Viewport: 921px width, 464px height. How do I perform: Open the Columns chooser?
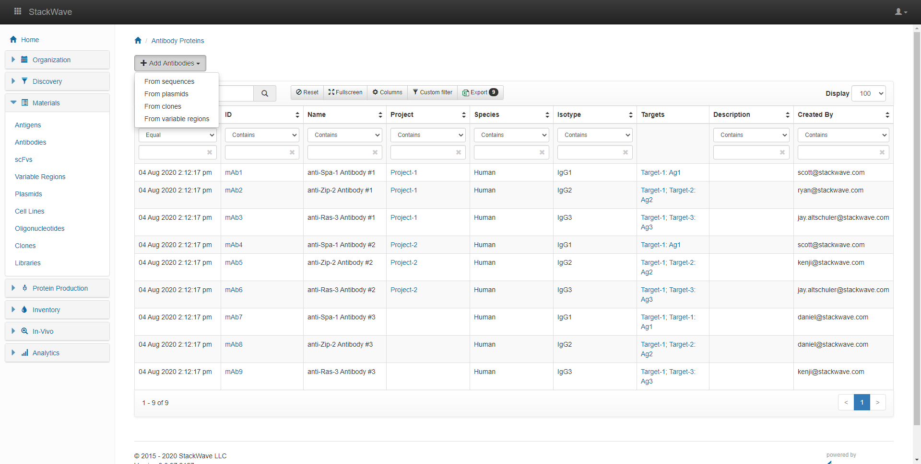click(x=388, y=92)
